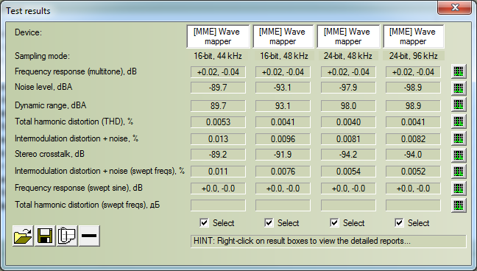477x271 pixels.
Task: Click swept IMD value 0.0054
Action: pos(348,172)
